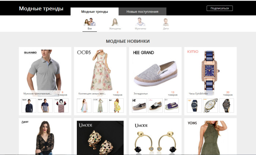Image resolution: width=256 pixels, height=155 pixels.
Task: Click UMODE logo on white earrings card
Action: click(141, 125)
